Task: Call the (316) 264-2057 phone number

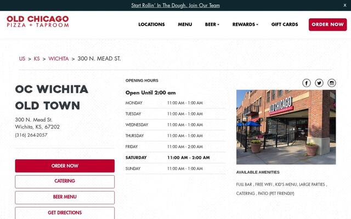Action: (31, 135)
